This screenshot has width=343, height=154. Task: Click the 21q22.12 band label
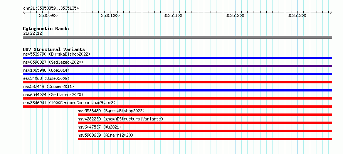point(32,34)
